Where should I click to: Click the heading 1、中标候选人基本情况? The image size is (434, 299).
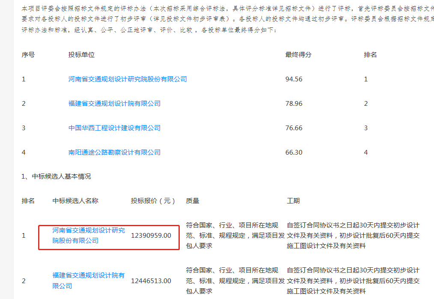(x=56, y=176)
